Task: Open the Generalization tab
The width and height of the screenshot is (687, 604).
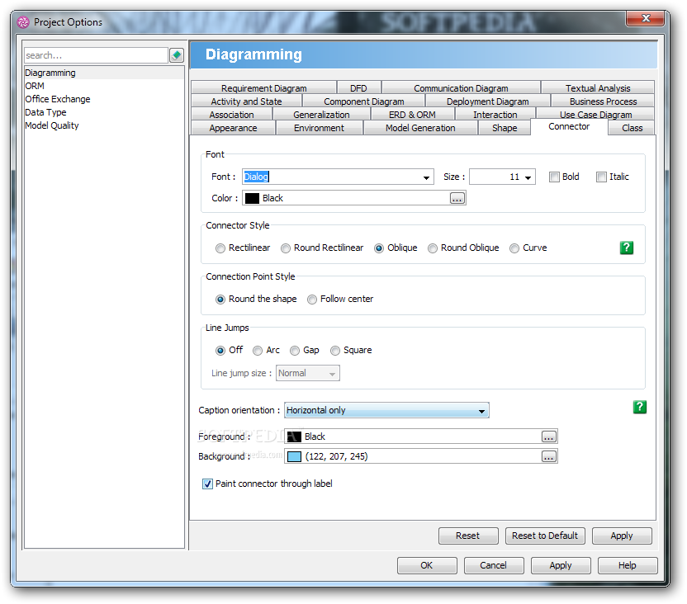Action: 321,115
